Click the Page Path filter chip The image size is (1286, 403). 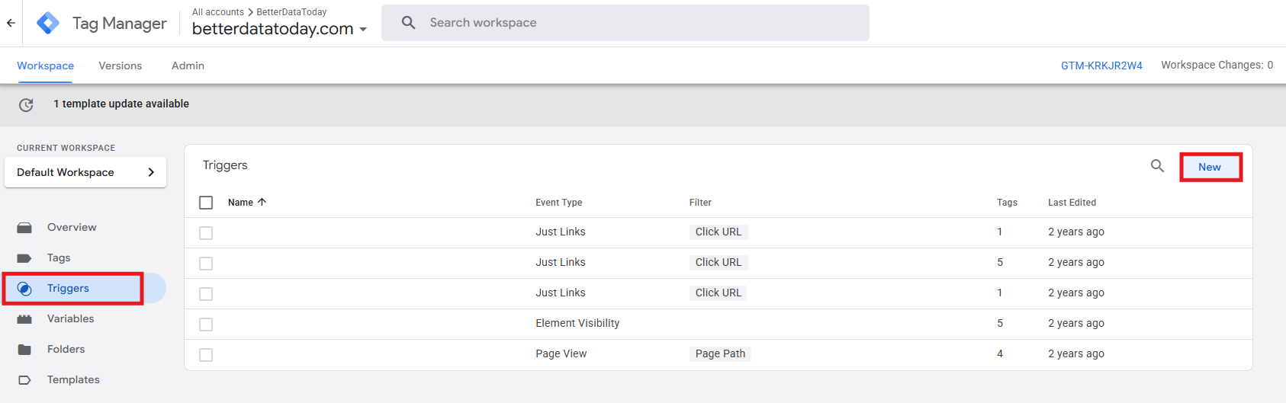click(720, 353)
